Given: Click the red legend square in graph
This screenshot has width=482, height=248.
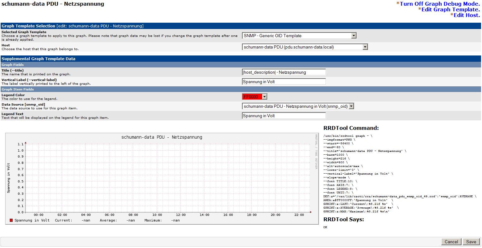Looking at the screenshot, I should [x=11, y=220].
